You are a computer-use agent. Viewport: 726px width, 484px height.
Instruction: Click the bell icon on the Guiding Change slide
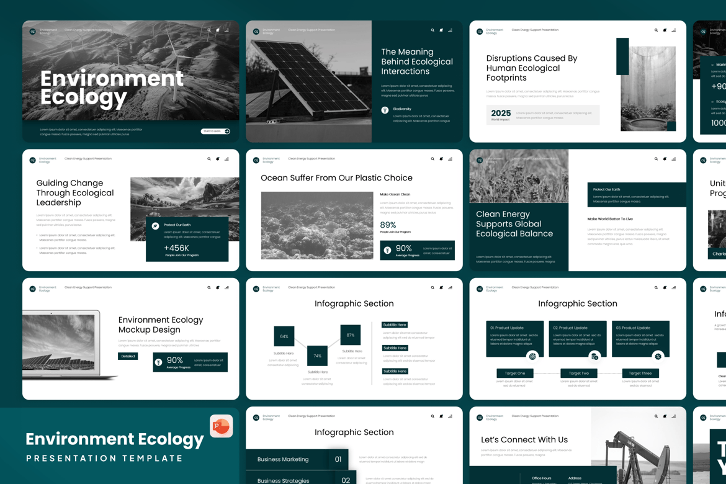[218, 159]
